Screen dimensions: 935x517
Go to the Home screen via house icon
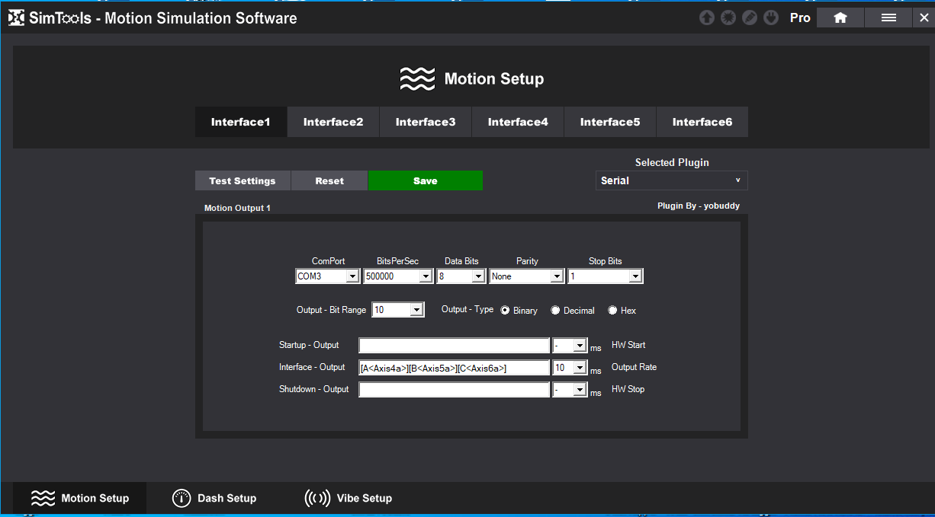click(x=840, y=18)
